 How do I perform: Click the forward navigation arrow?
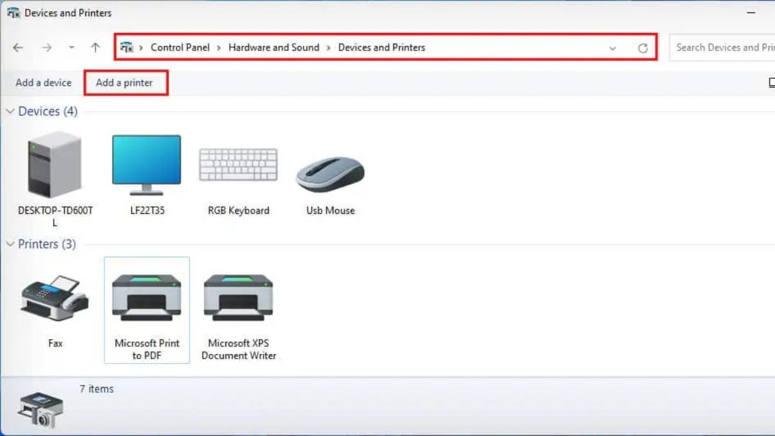tap(46, 48)
